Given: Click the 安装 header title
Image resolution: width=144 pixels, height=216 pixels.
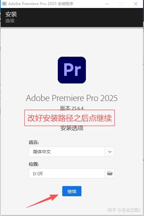Looking at the screenshot, I should (11, 14).
